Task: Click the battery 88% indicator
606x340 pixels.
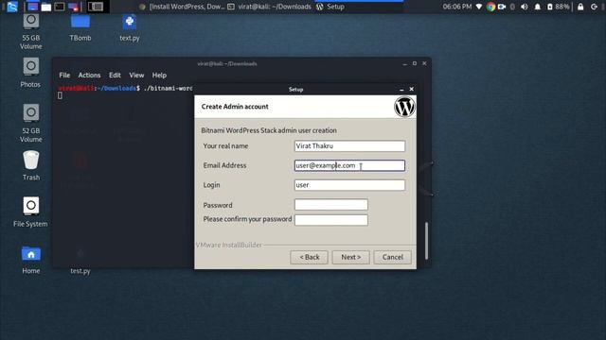Action: 558,7
